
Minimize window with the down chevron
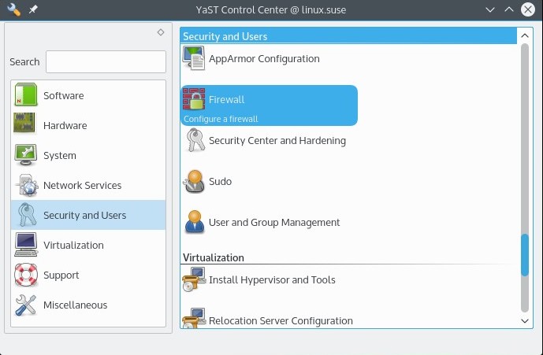[x=490, y=9]
